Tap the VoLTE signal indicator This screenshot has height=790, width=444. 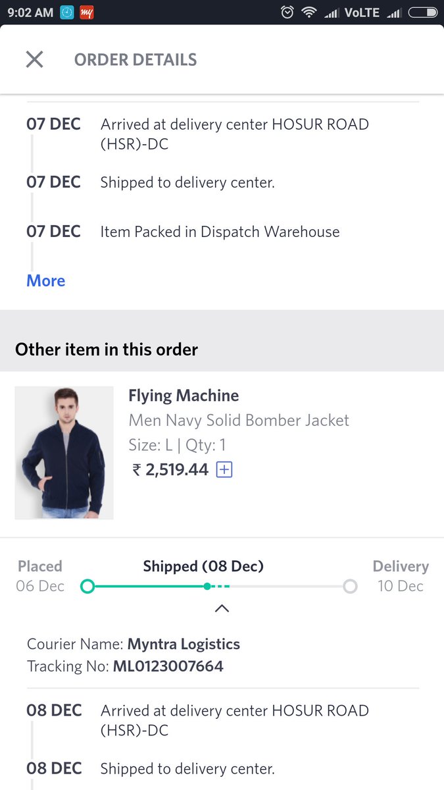pos(361,12)
